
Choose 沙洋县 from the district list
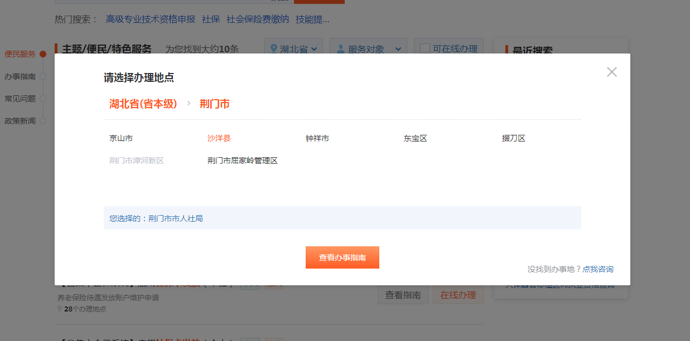pyautogui.click(x=219, y=138)
